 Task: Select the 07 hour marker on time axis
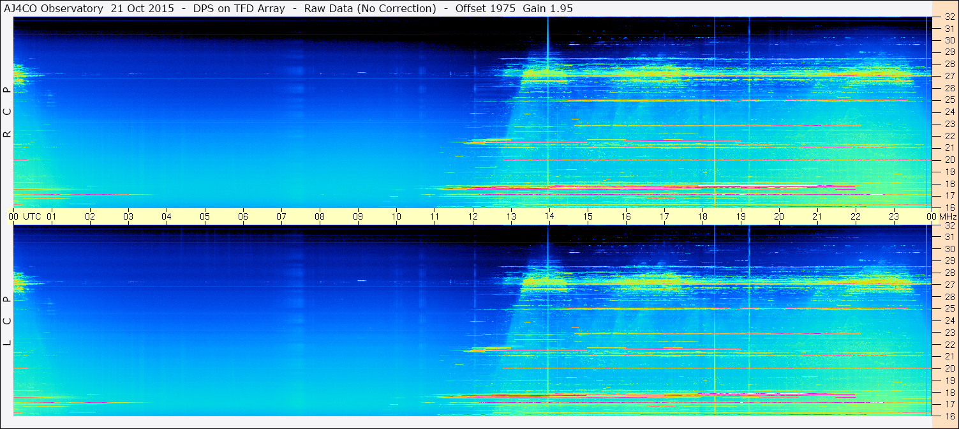pyautogui.click(x=281, y=216)
